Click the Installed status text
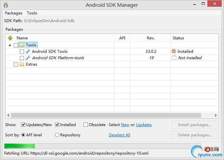 click(185, 52)
